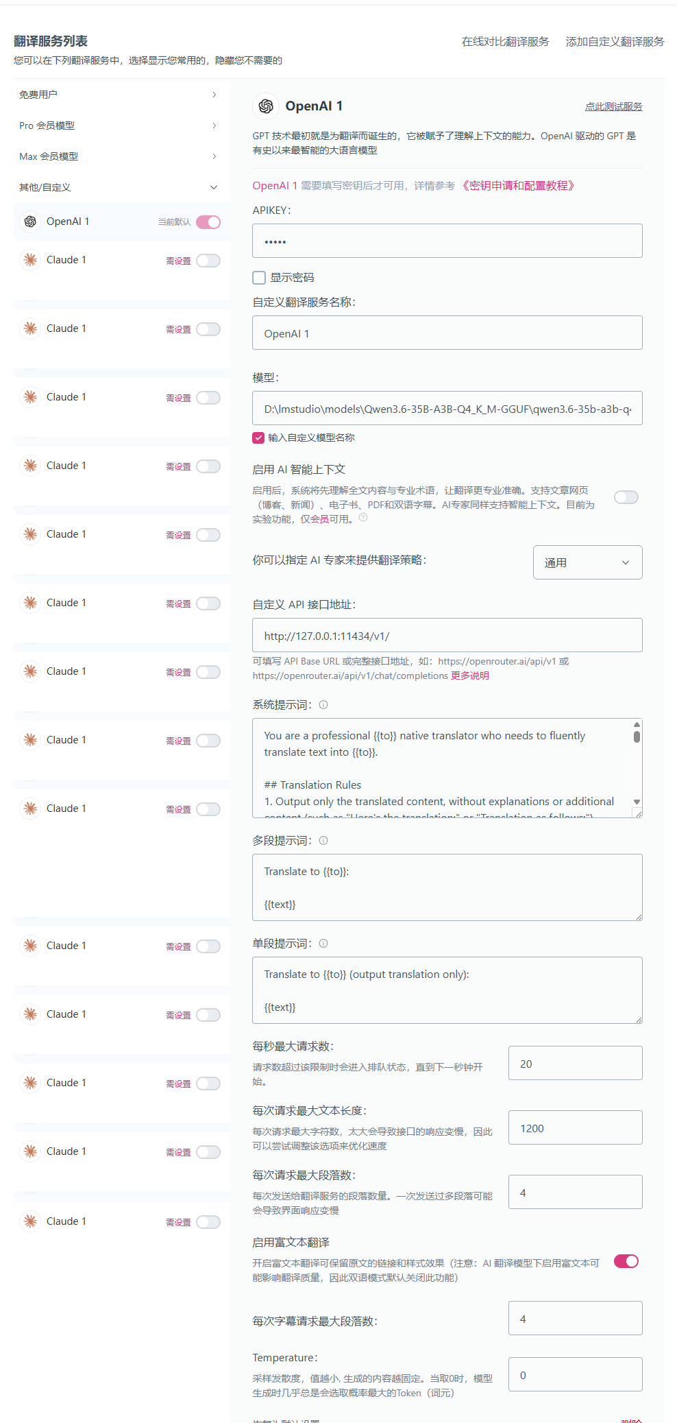Viewport: 677px width, 1423px height.
Task: Check the 显示密码 checkbox
Action: click(x=259, y=278)
